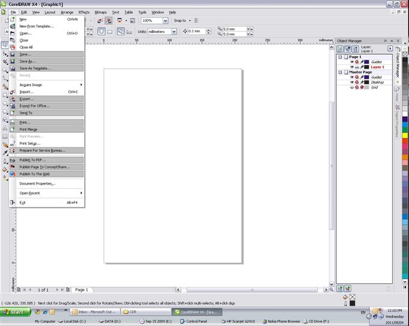Apply page layout to all pages
Screen dimensions: 409x326
click(121, 31)
